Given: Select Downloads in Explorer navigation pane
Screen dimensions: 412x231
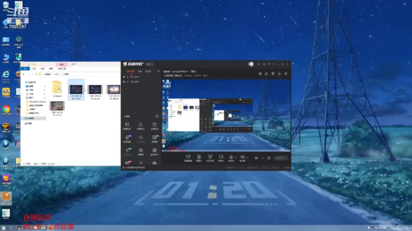Looking at the screenshot, I should [30, 90].
